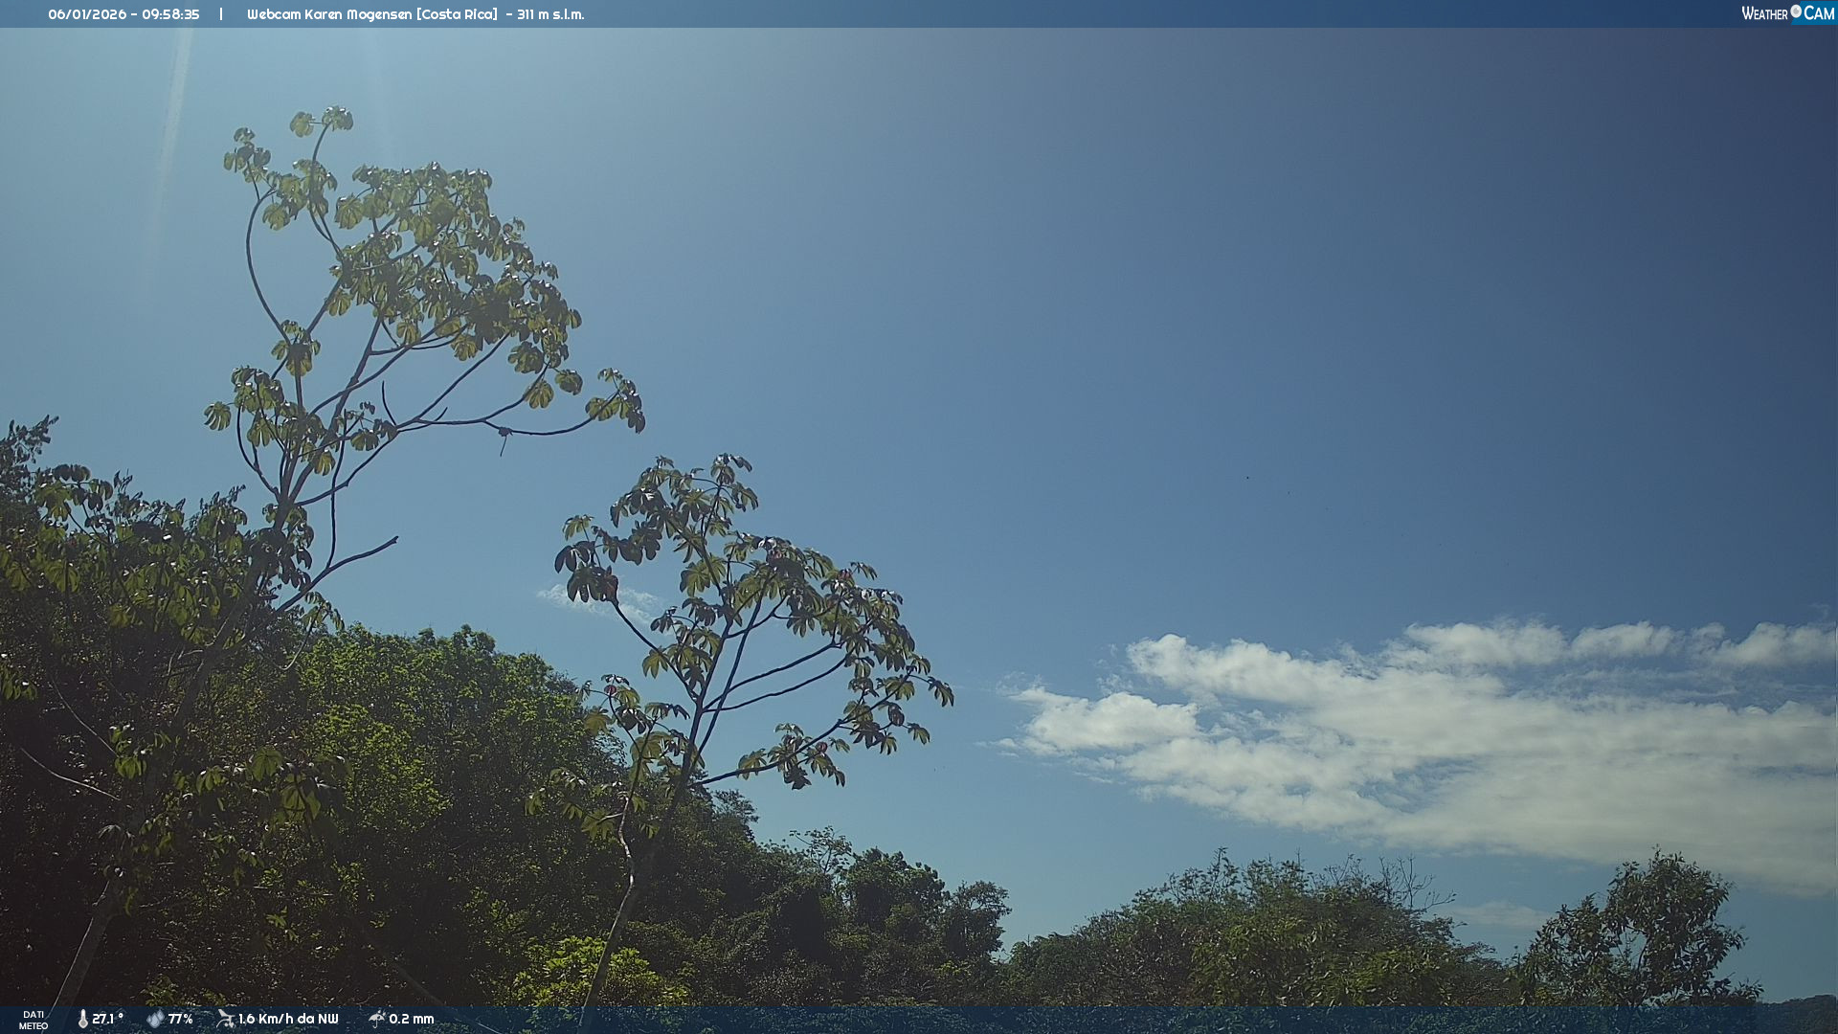
Task: Click the 09:58:35 timestamp
Action: pos(170,14)
